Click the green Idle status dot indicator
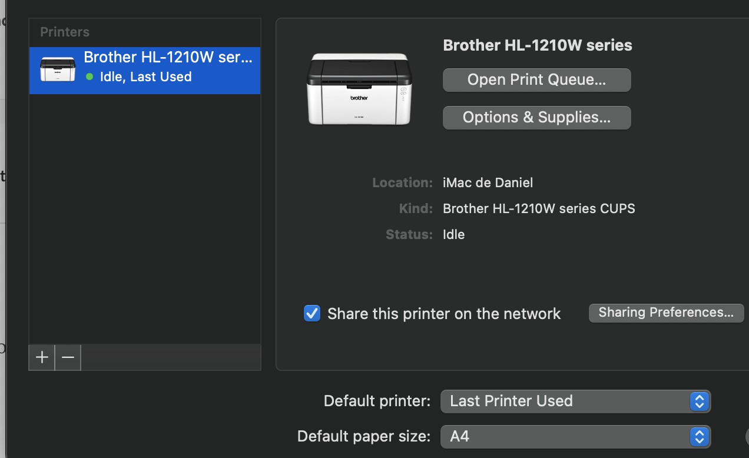 tap(88, 77)
